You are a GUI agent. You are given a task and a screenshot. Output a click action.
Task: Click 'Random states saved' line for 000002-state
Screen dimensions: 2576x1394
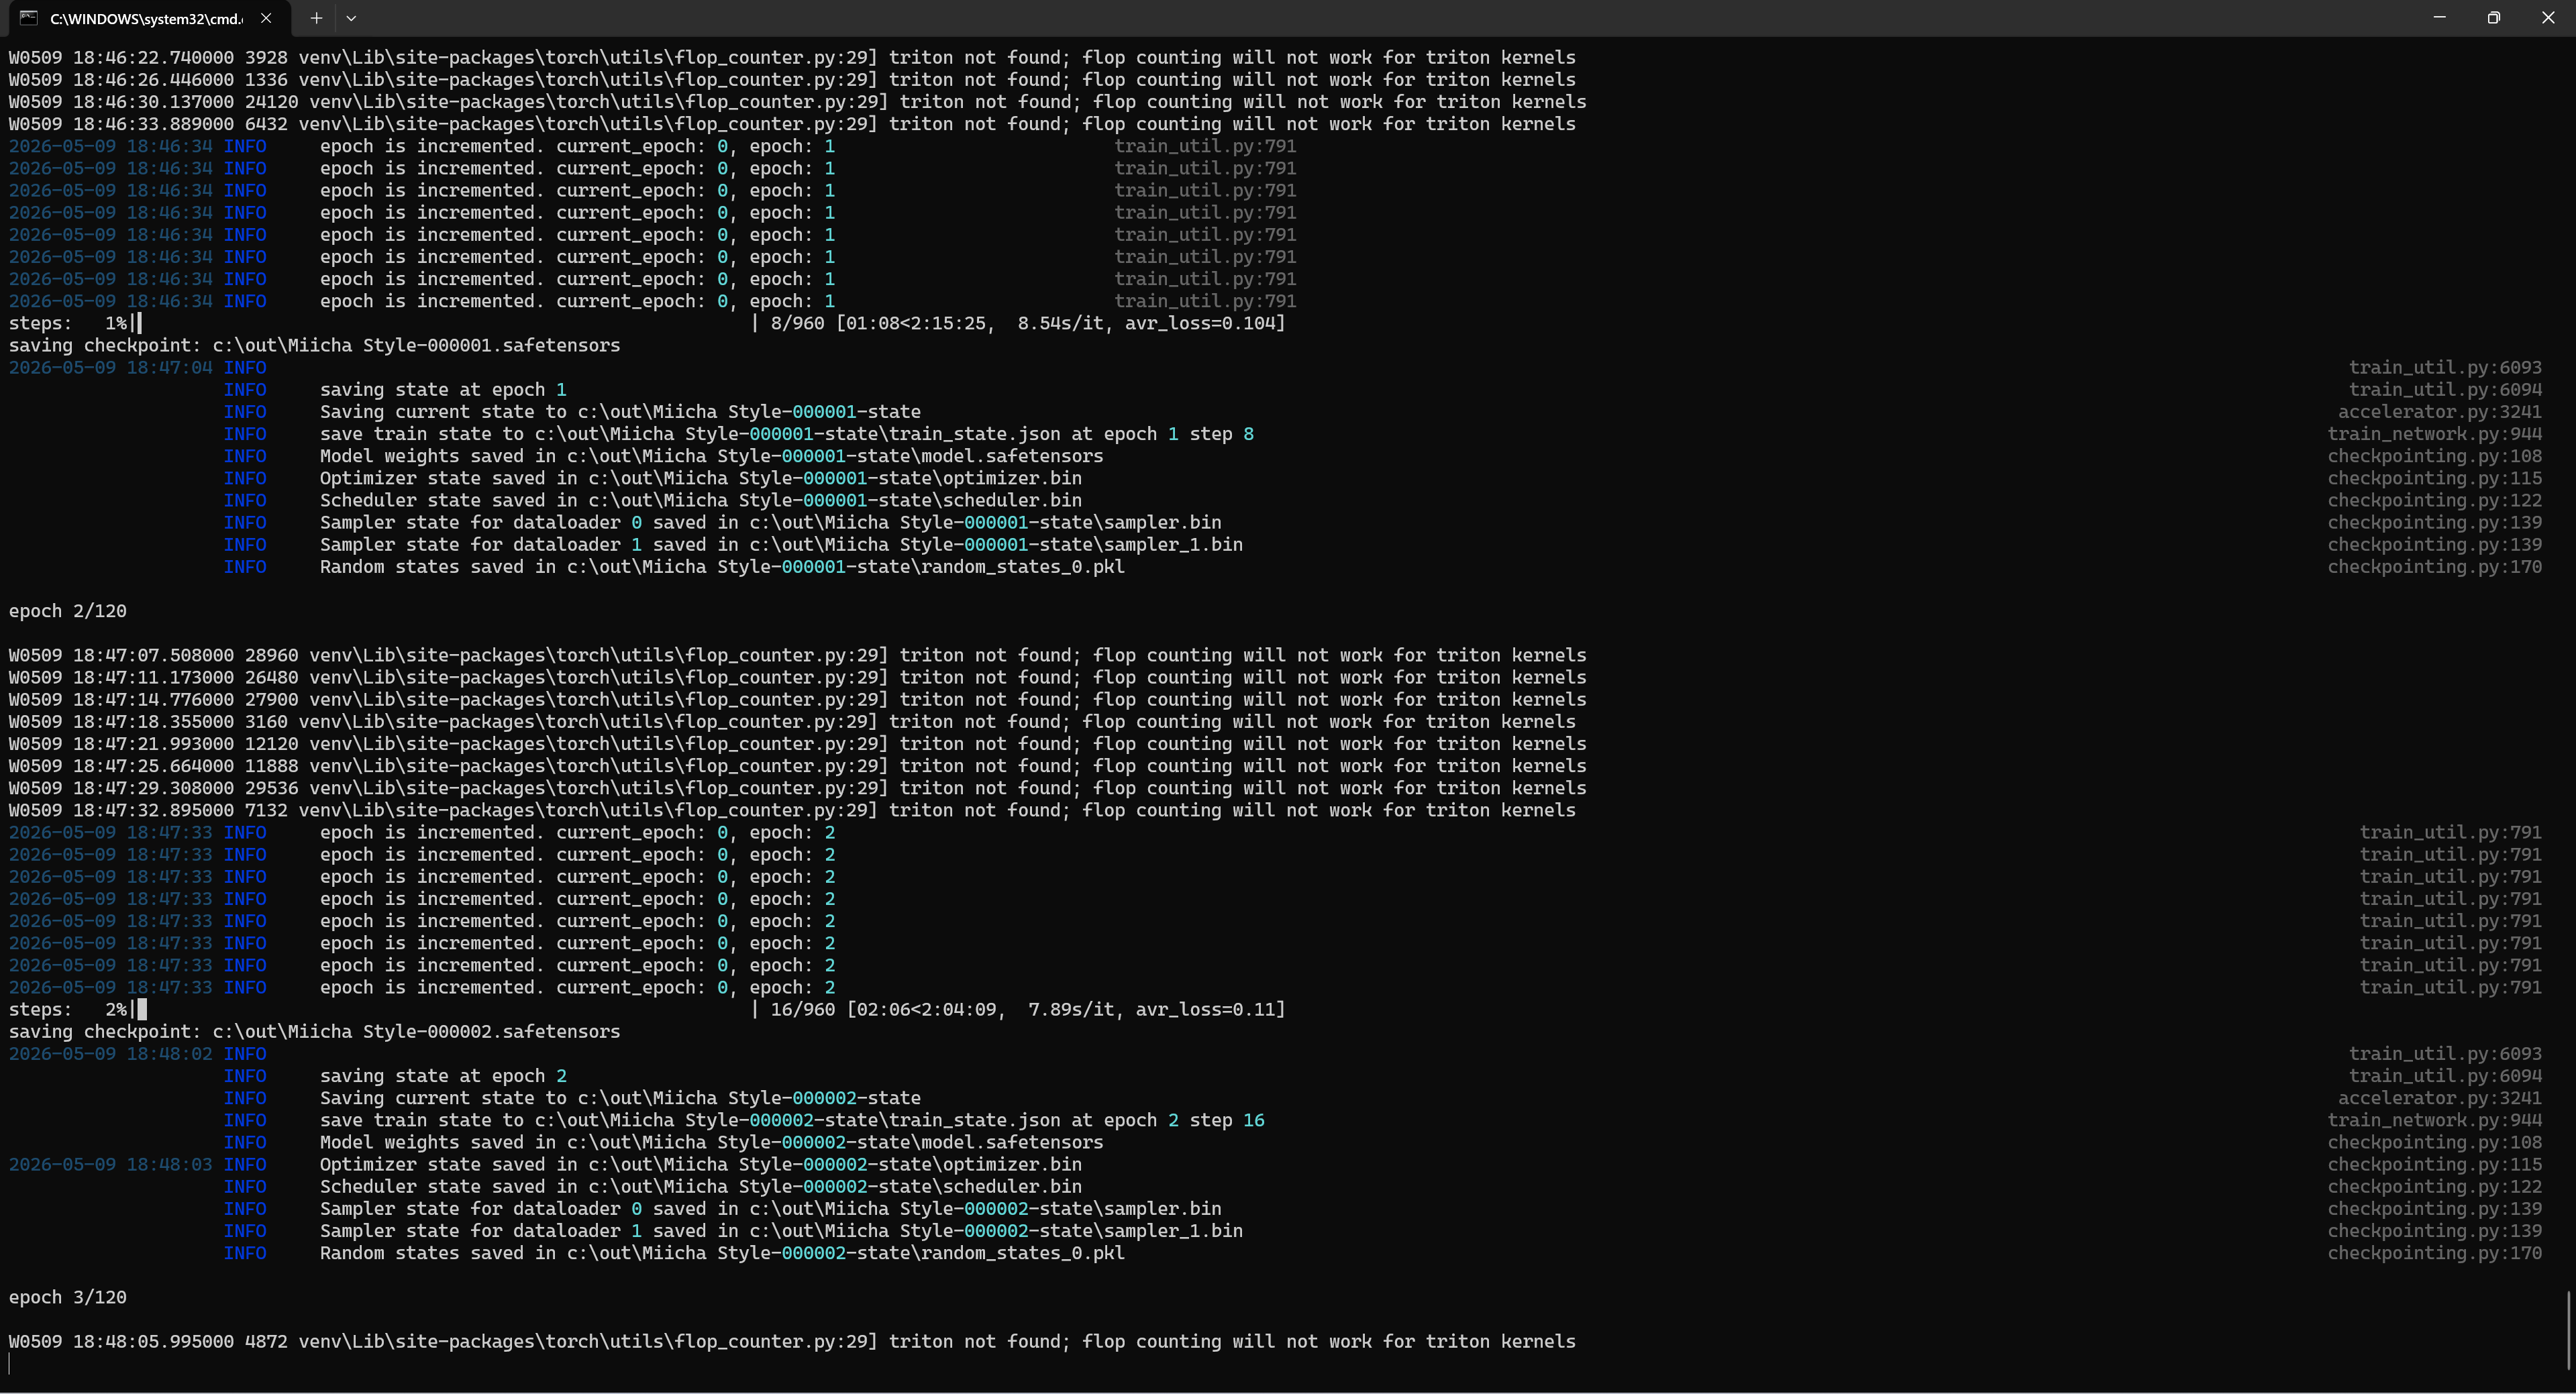click(x=722, y=1253)
